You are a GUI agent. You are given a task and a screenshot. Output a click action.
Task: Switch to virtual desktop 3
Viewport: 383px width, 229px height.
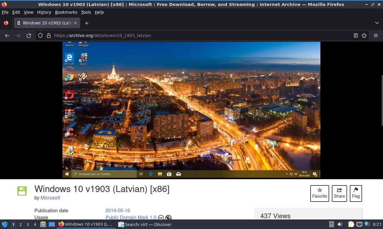(28, 224)
